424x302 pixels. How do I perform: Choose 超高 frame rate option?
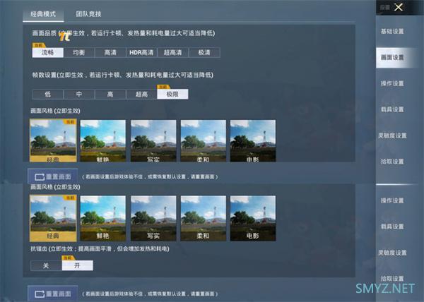coord(141,94)
